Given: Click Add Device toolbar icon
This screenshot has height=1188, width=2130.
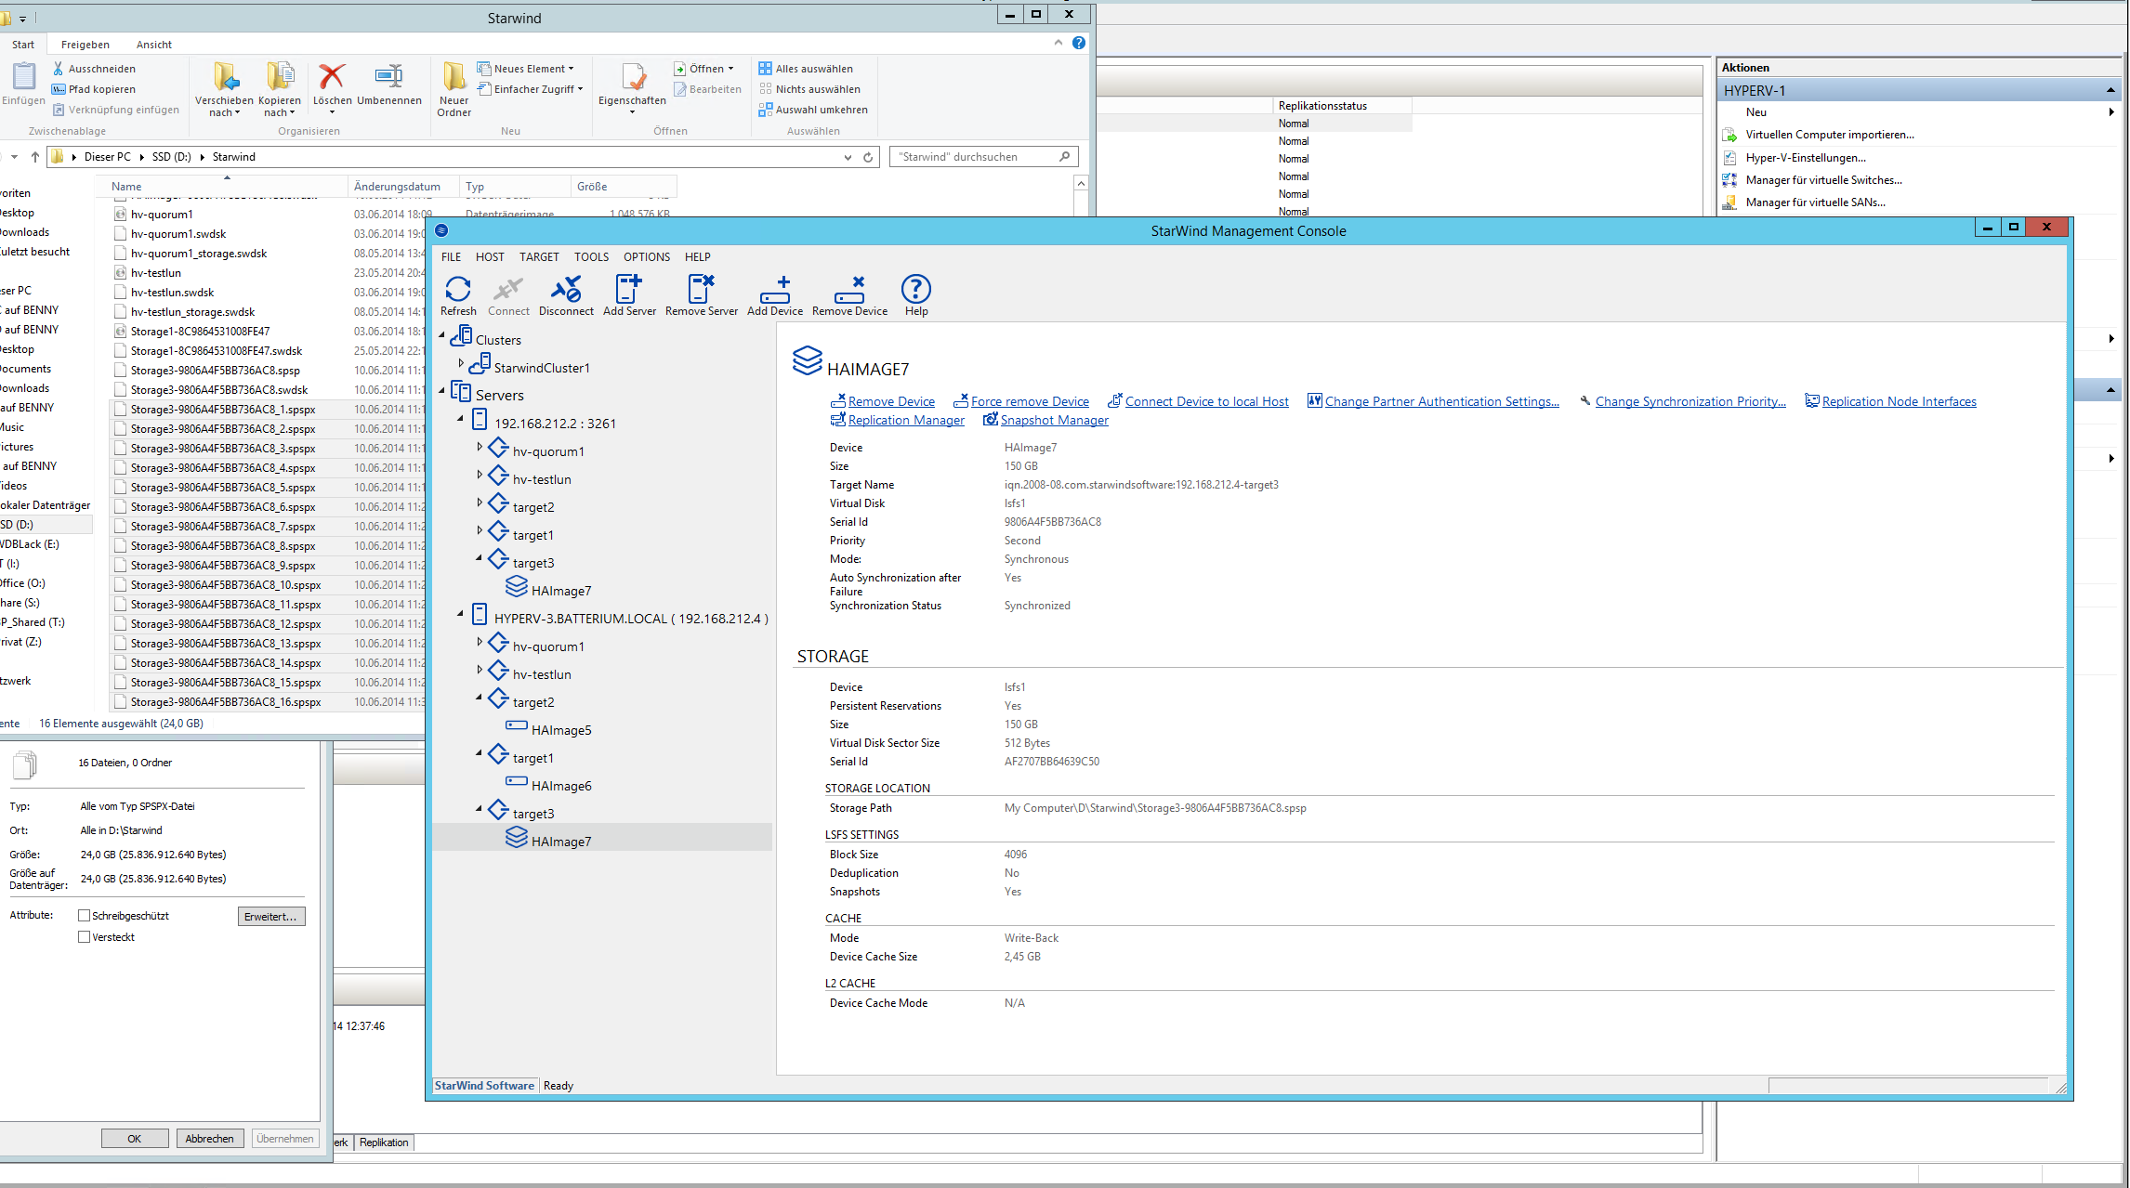Looking at the screenshot, I should (x=775, y=295).
